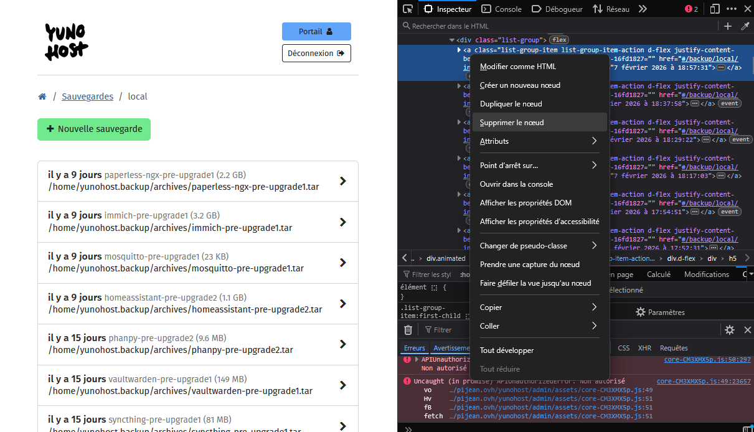Toggle the XHR console filter
Image resolution: width=754 pixels, height=432 pixels.
pyautogui.click(x=644, y=348)
